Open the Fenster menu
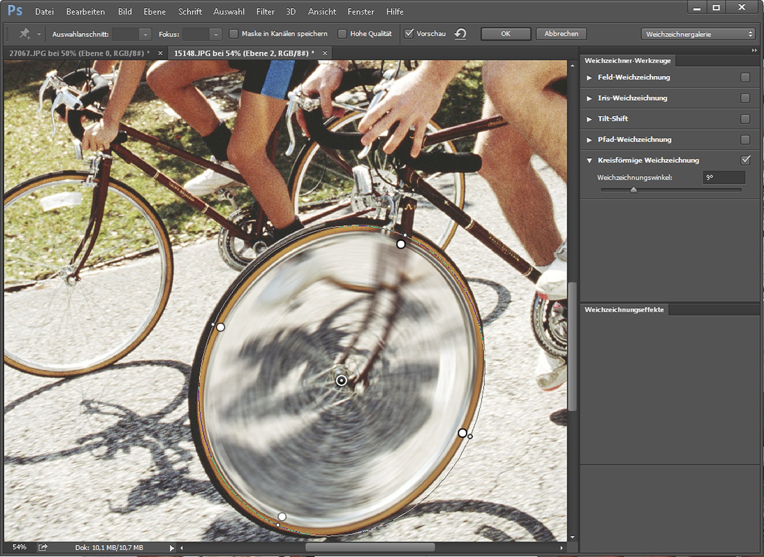764x557 pixels. (x=361, y=12)
